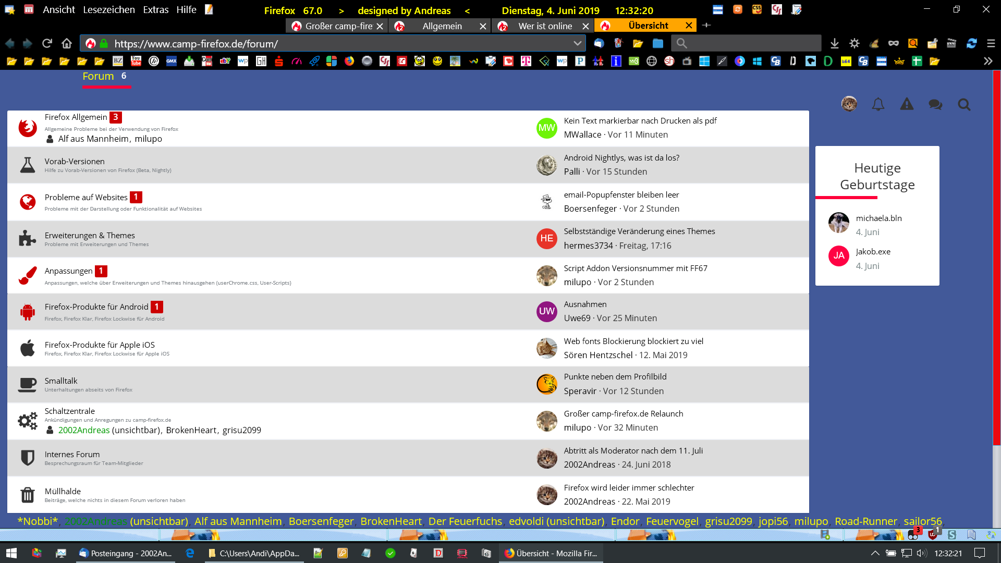Open the downloads arrow icon
The height and width of the screenshot is (563, 1001).
(x=834, y=43)
